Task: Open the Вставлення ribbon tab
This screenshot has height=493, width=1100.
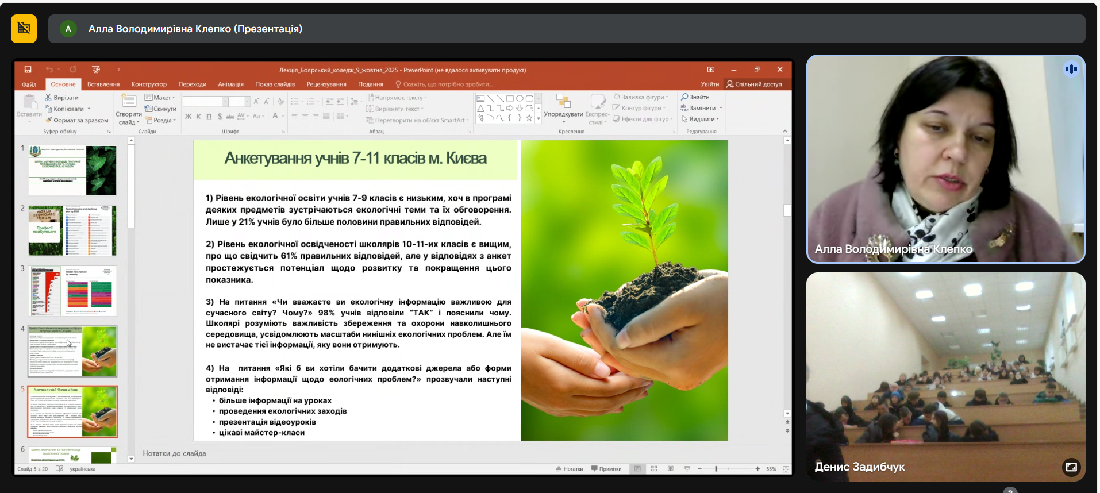Action: click(x=103, y=84)
